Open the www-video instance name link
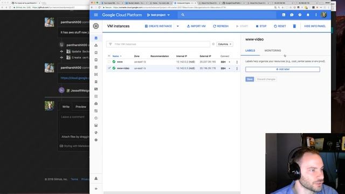This screenshot has height=194, width=345. tap(123, 68)
